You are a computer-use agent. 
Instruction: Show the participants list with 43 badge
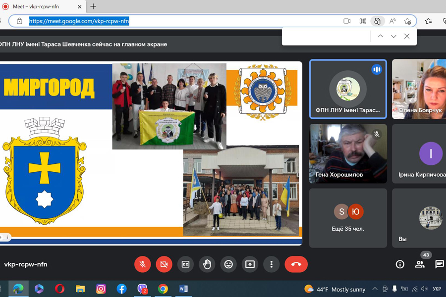[420, 264]
